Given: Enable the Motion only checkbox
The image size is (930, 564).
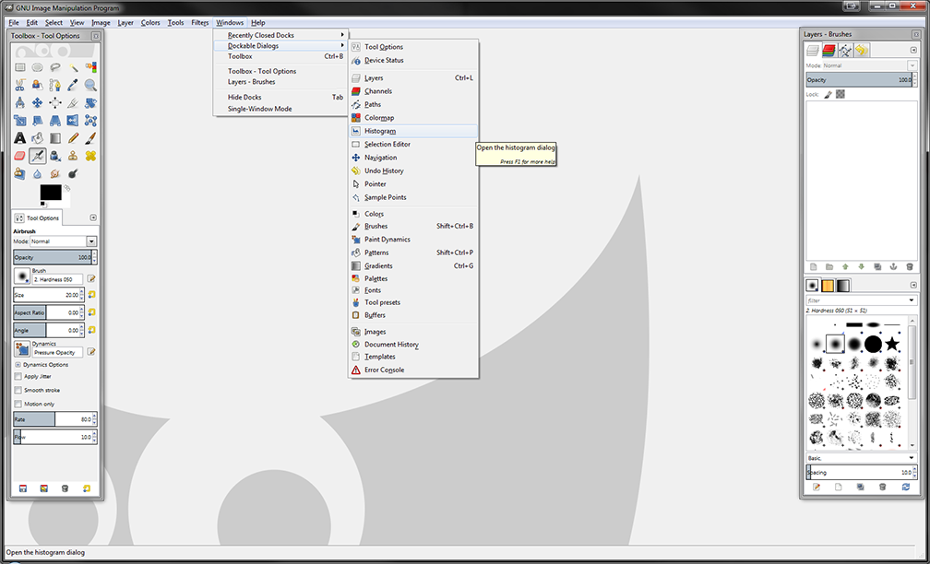Looking at the screenshot, I should point(18,404).
